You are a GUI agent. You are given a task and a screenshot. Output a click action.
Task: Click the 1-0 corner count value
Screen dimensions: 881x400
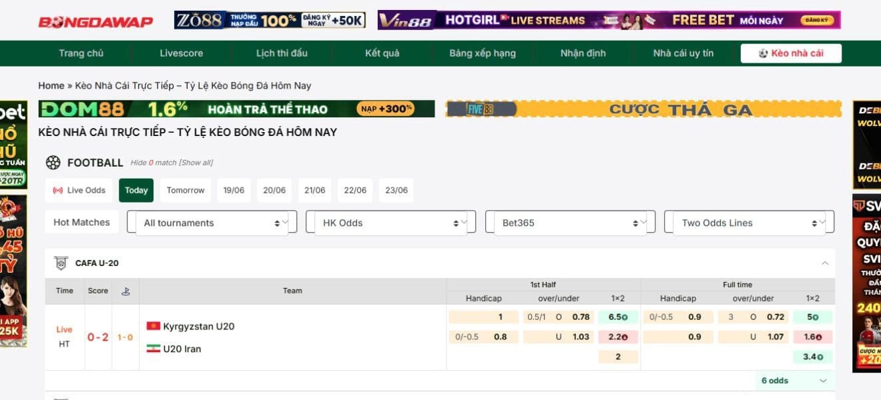point(125,337)
